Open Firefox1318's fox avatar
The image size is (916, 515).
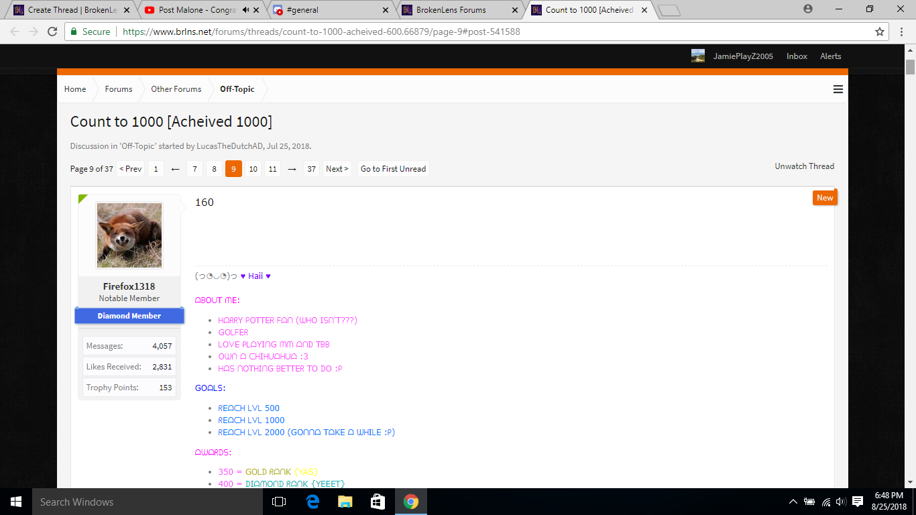click(129, 235)
